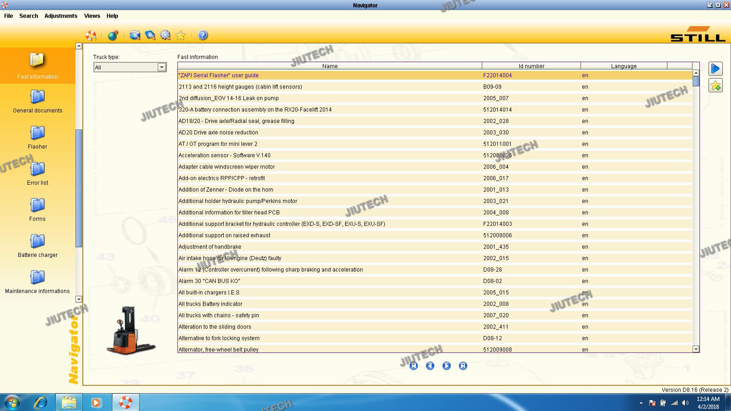
Task: Select row "ZAPI Serial Flasher" user guide
Action: 435,75
